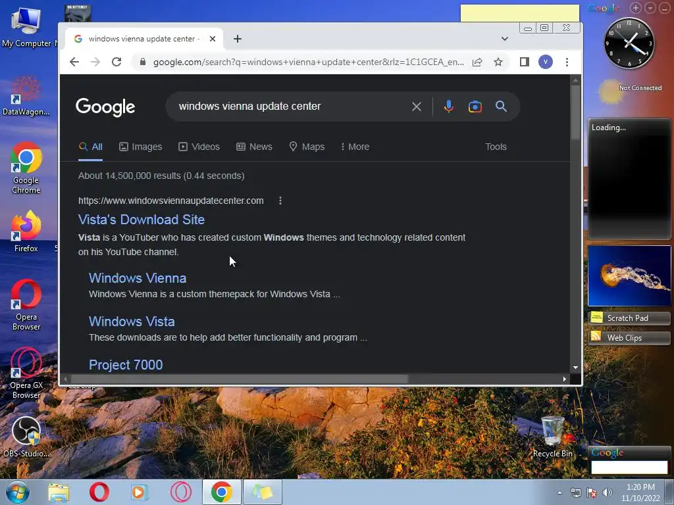Bookmark this page with the star icon
The height and width of the screenshot is (505, 674).
pos(498,62)
